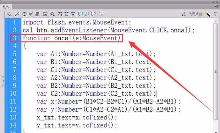
Task: Click 'x_txt' on line 13
Action: click(46, 118)
